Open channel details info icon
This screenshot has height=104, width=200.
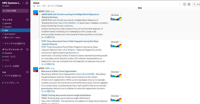coord(185,4)
